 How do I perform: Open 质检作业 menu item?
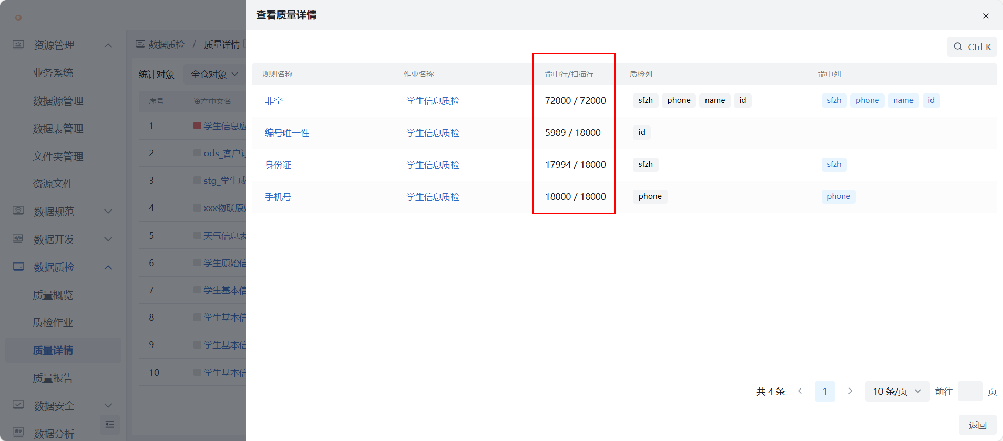[53, 322]
